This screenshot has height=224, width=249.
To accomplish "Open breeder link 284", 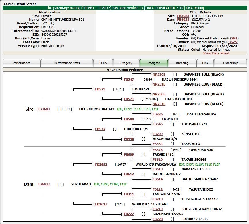I will pos(234,38).
